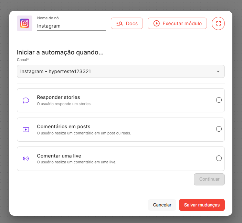Open the Canal dropdown showing Instagram - hyperteste123321
Image resolution: width=242 pixels, height=223 pixels.
click(117, 71)
